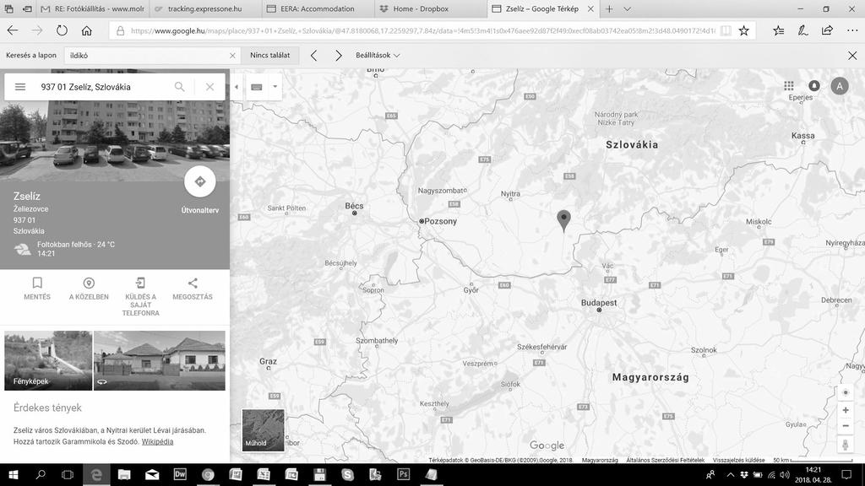Click Magyarország footer link
865x486 pixels.
click(x=600, y=460)
